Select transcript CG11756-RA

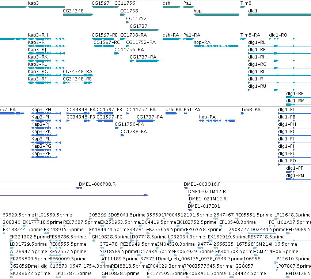point(129,50)
